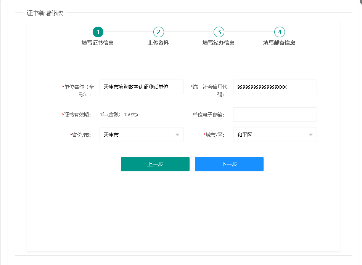This screenshot has width=362, height=265.
Task: Click the 填写经办信息 step label
Action: pos(219,43)
